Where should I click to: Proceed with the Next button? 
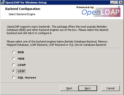click(x=88, y=88)
